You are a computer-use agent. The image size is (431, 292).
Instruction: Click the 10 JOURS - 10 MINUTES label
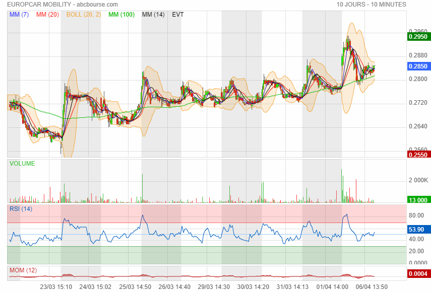(x=371, y=5)
